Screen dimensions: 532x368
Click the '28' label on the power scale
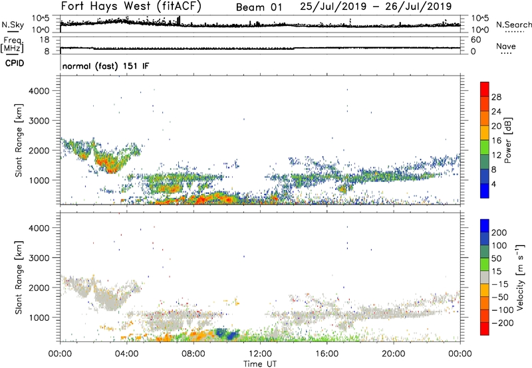[496, 97]
